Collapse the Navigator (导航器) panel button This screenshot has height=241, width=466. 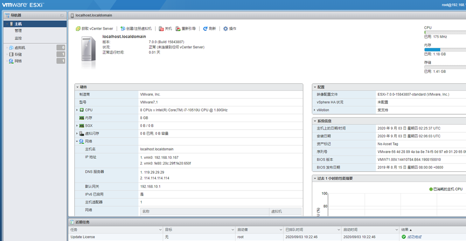click(62, 15)
